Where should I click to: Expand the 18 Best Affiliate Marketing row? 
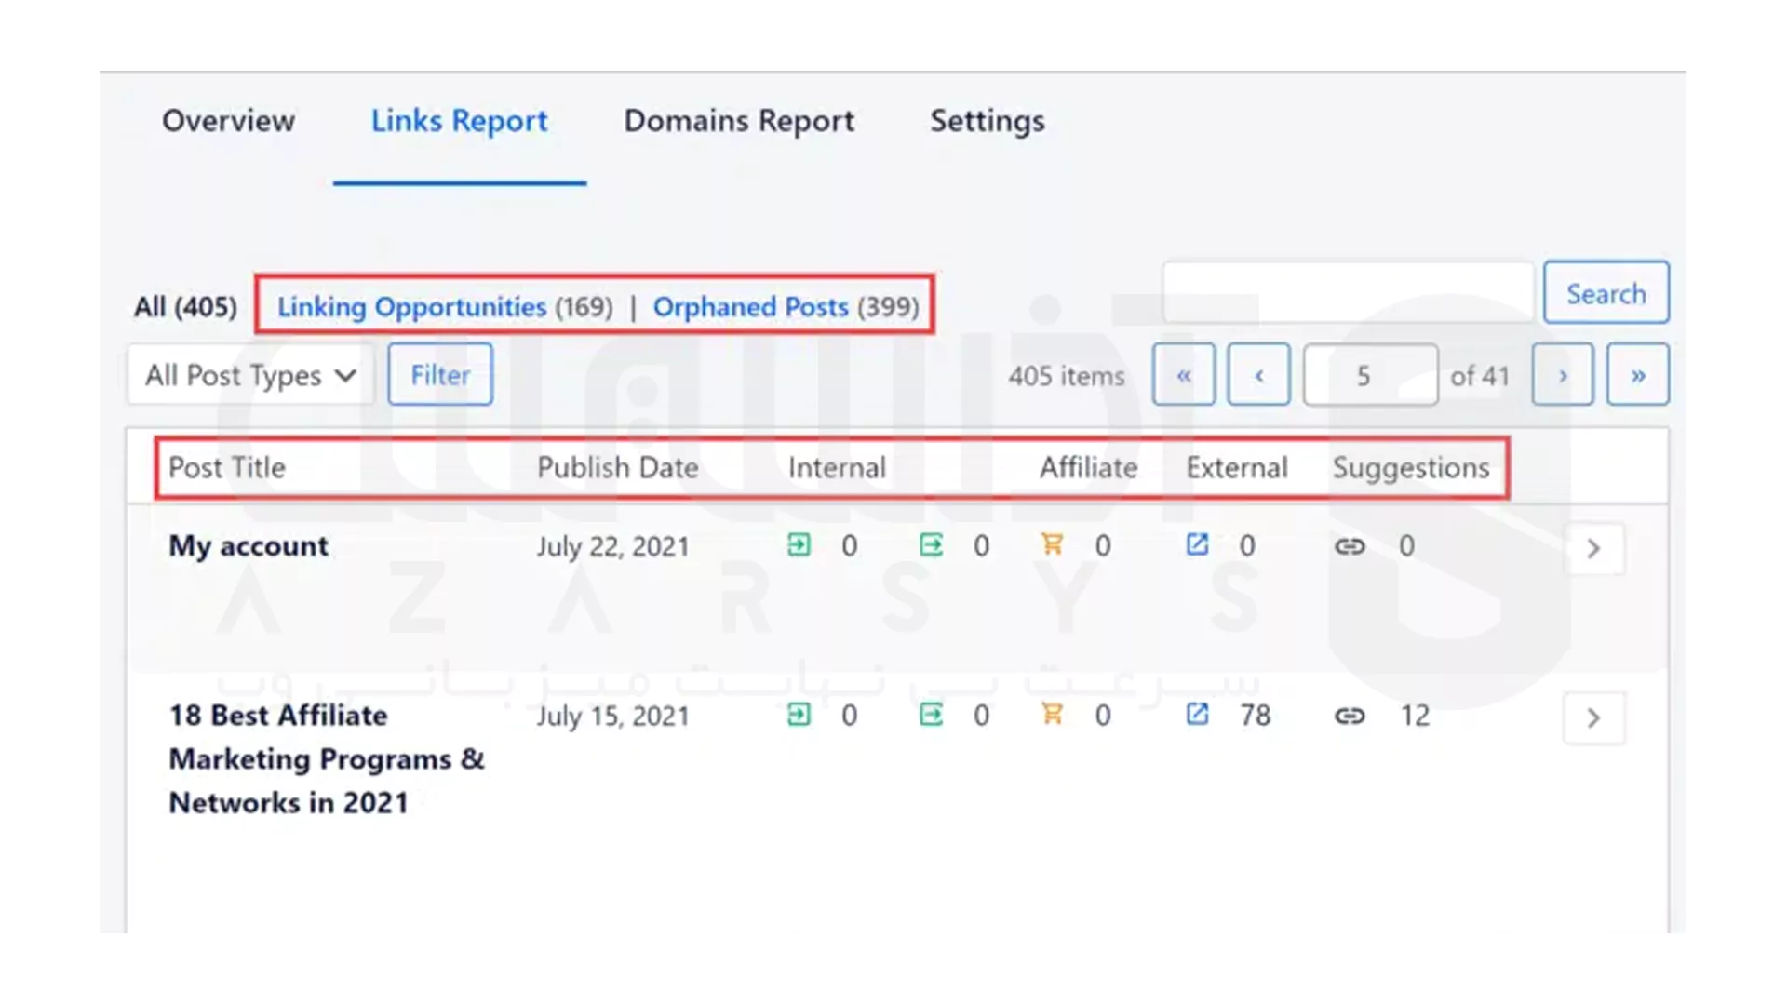click(x=1593, y=718)
